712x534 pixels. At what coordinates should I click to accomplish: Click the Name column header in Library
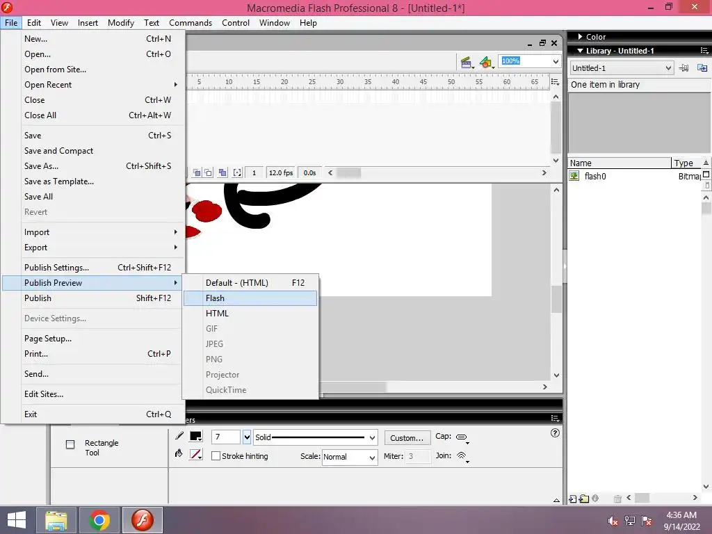click(619, 163)
